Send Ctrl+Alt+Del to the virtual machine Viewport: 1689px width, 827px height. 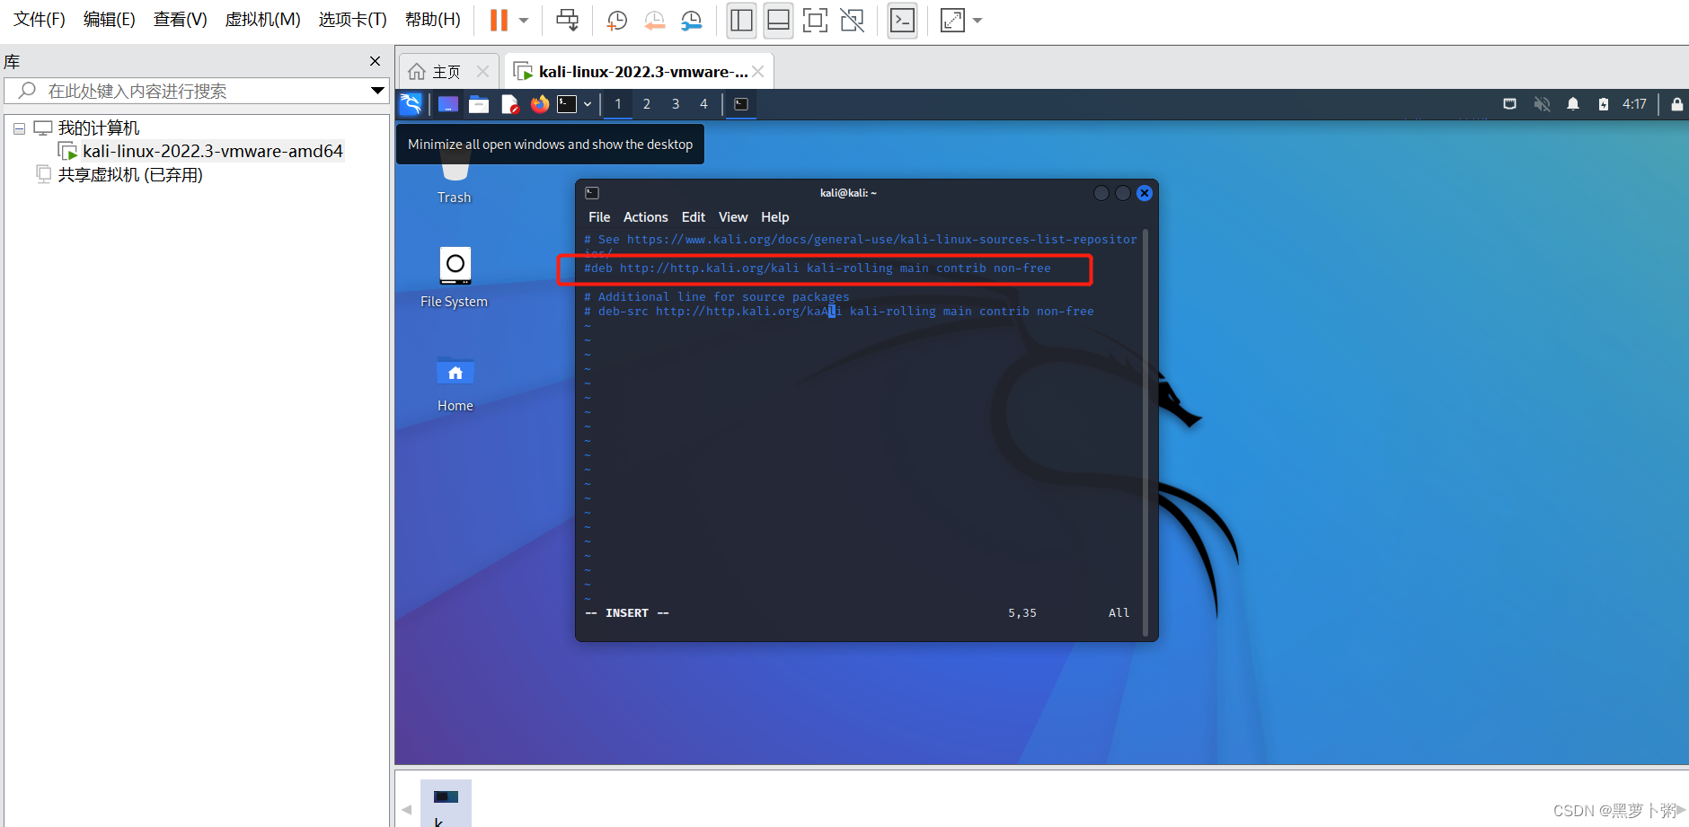point(567,20)
